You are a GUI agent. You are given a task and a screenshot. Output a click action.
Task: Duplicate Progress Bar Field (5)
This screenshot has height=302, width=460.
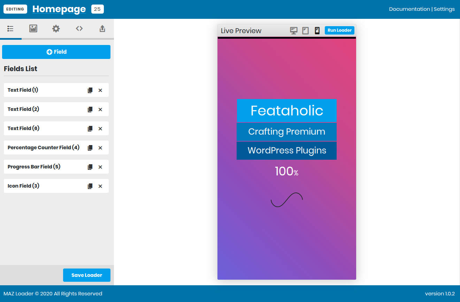tap(90, 167)
